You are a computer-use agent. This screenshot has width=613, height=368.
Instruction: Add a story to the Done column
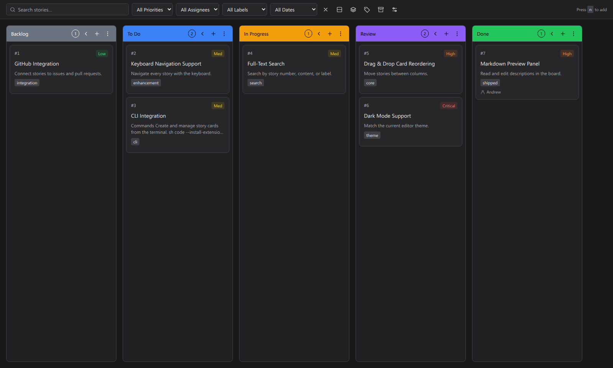563,34
